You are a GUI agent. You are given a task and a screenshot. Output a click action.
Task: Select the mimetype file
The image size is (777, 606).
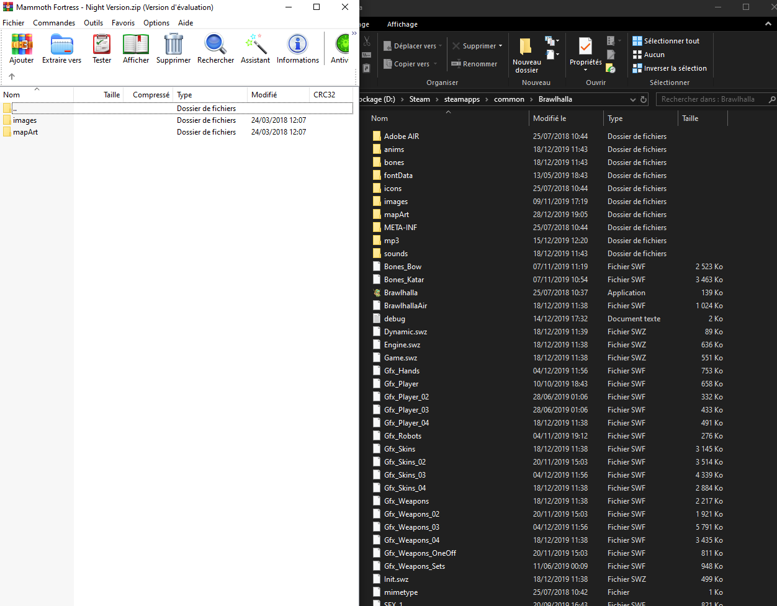[400, 592]
